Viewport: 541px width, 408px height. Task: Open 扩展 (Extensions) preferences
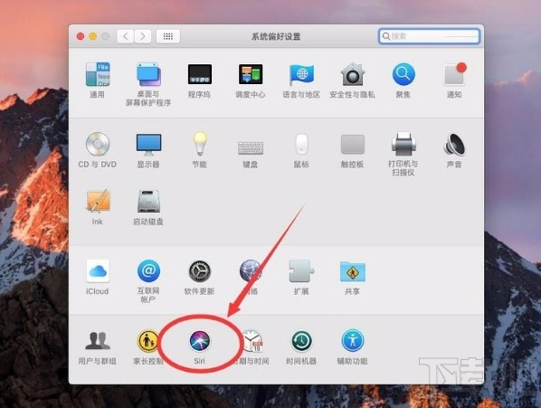(x=301, y=271)
